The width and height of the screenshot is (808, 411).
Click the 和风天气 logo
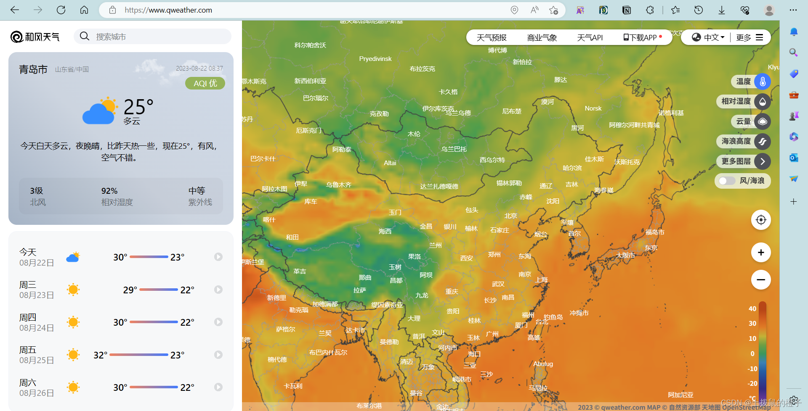coord(35,37)
